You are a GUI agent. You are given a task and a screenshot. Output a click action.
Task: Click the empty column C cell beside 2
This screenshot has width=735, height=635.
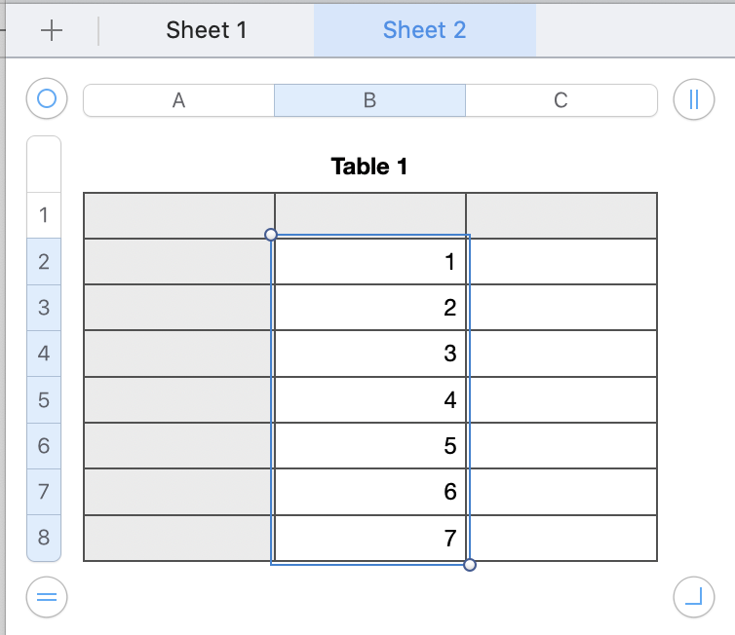(x=561, y=308)
